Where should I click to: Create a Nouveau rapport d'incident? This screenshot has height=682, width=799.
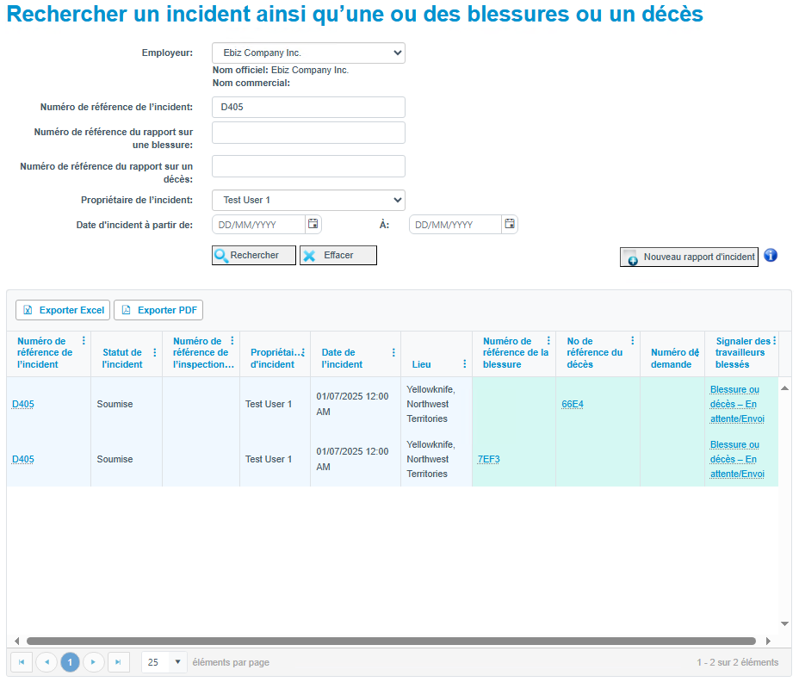[689, 257]
